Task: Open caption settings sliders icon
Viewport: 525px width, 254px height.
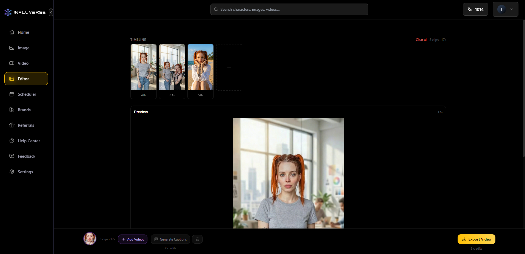Action: pyautogui.click(x=197, y=239)
